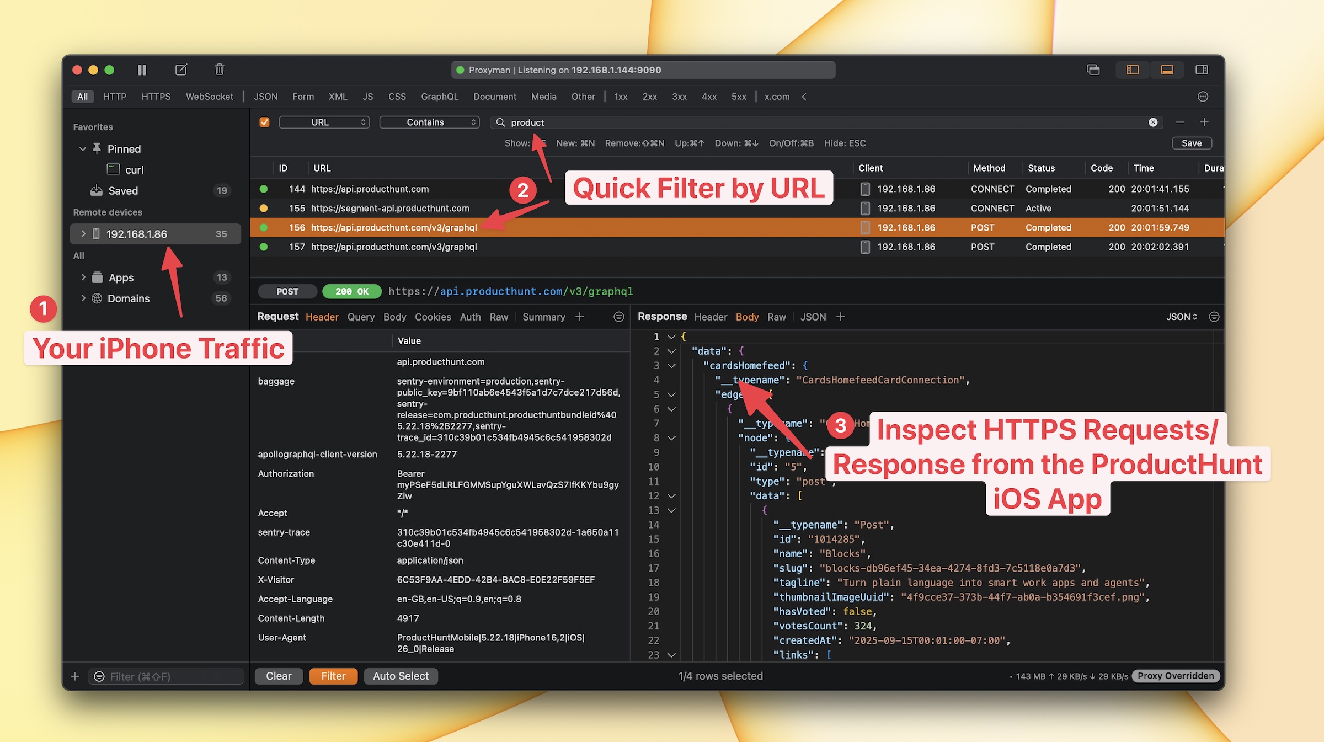Screen dimensions: 1324x742
Task: Switch to the response Header tab
Action: pos(711,317)
